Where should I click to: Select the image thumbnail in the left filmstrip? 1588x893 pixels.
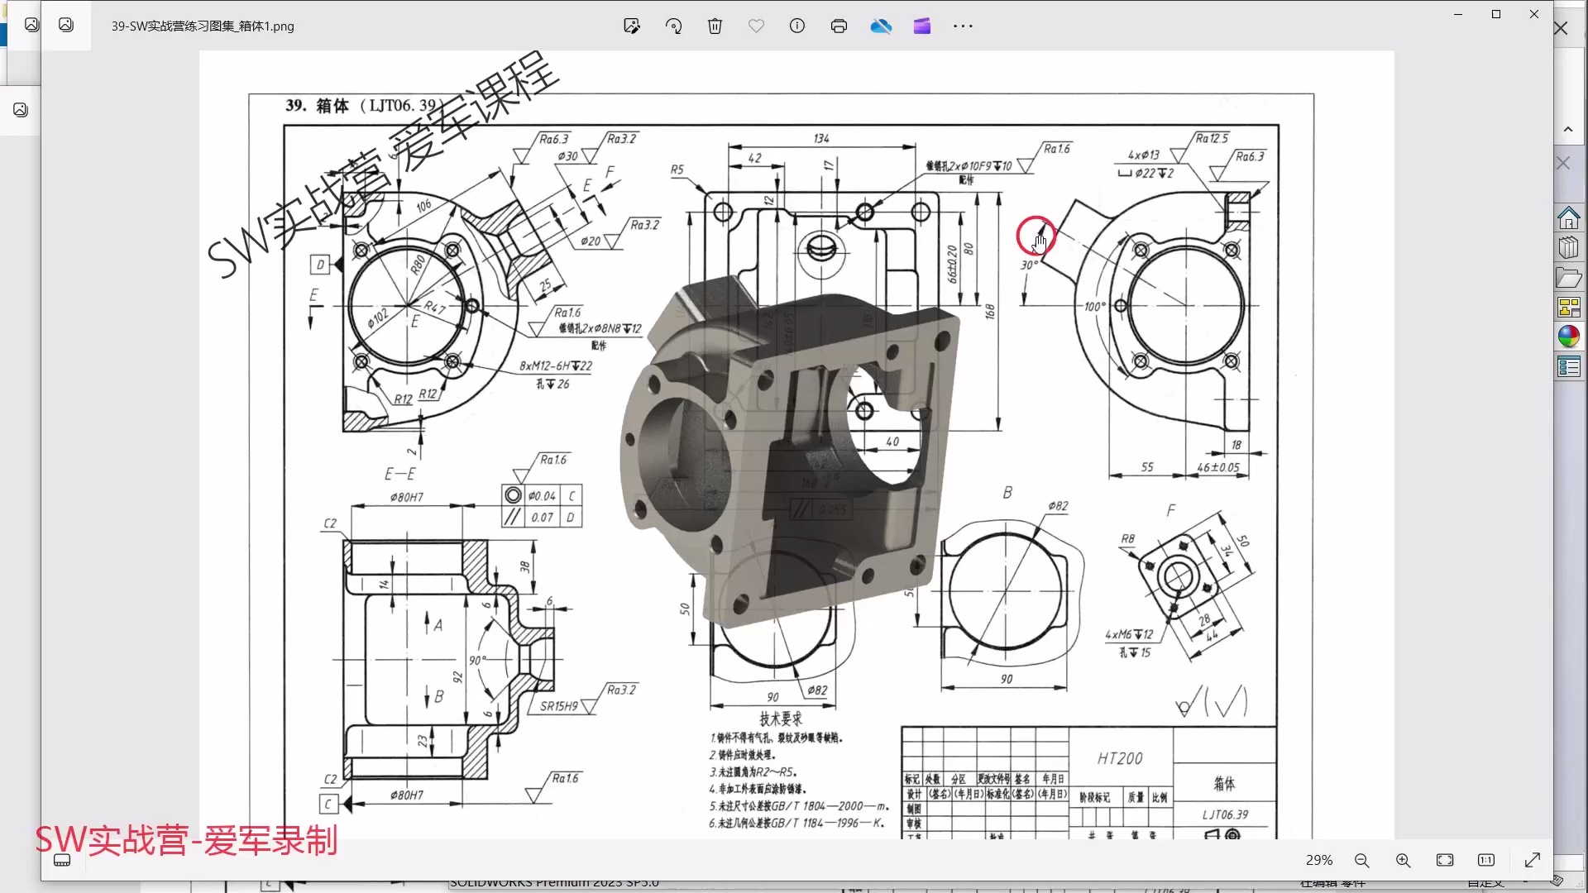(x=20, y=109)
